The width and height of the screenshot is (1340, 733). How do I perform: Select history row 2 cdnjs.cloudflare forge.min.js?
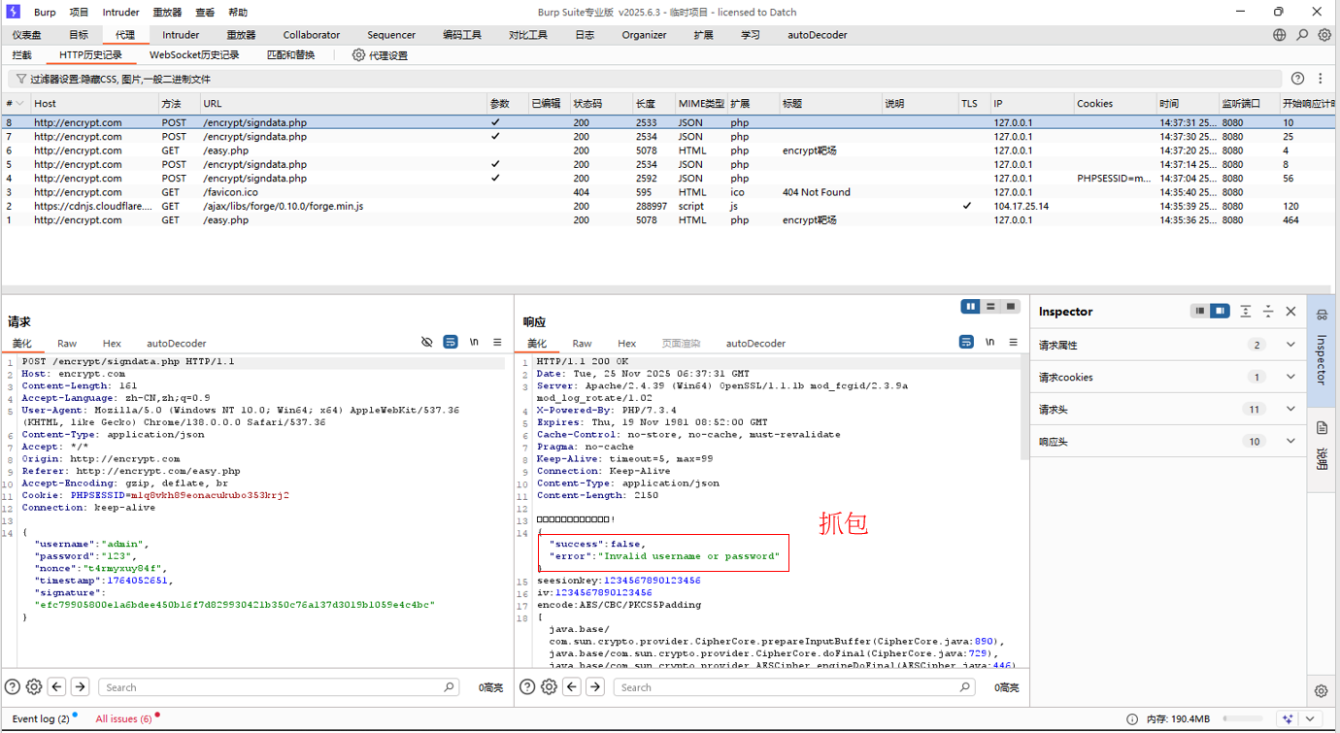pos(670,206)
